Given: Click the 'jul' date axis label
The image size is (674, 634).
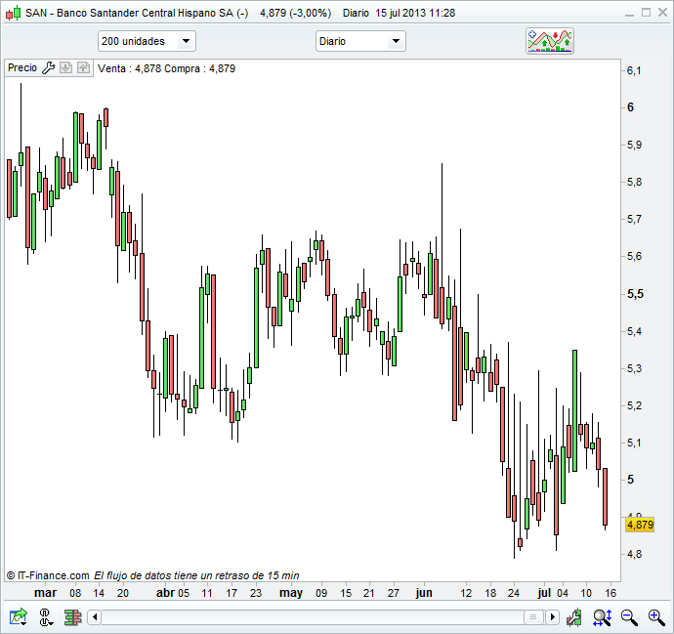Looking at the screenshot, I should pyautogui.click(x=544, y=593).
